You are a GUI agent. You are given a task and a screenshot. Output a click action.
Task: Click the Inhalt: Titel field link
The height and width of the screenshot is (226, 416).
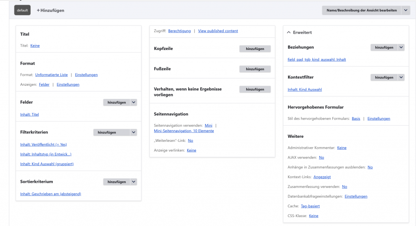[30, 115]
